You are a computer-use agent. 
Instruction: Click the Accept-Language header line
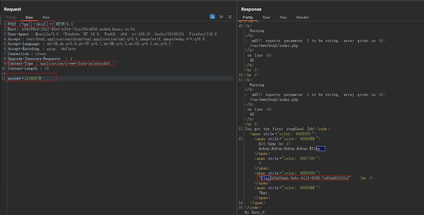click(x=89, y=44)
